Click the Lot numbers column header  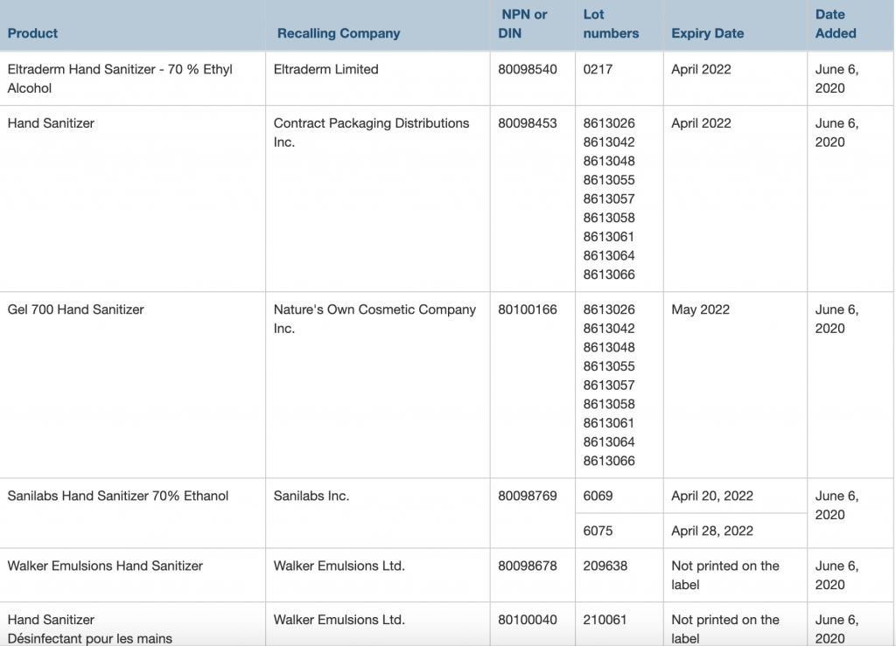[x=611, y=24]
